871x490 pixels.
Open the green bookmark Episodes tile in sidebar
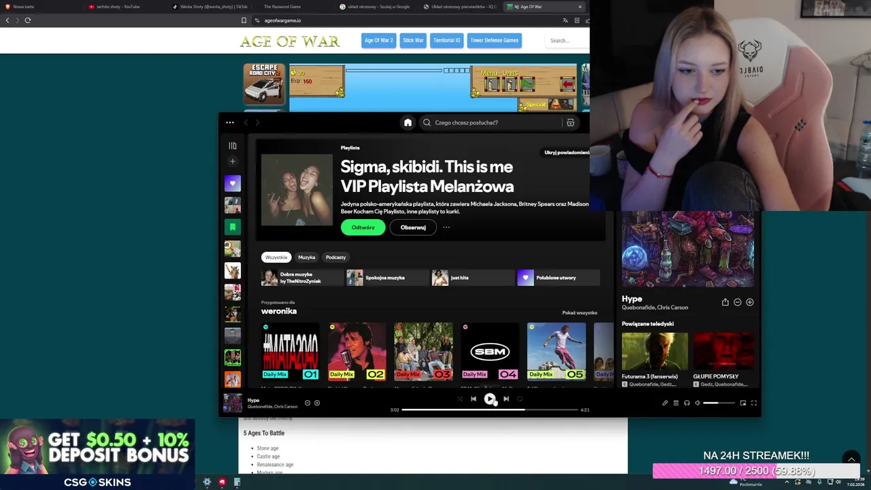coord(233,227)
